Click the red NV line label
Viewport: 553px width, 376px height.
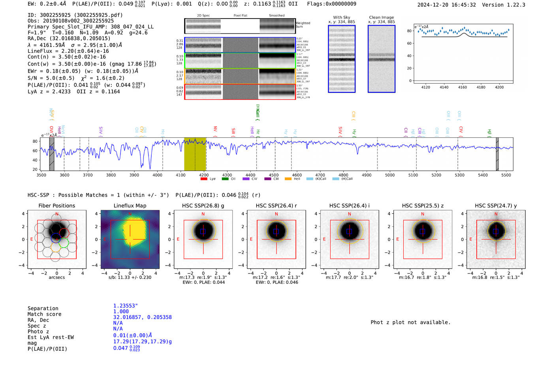point(215,129)
